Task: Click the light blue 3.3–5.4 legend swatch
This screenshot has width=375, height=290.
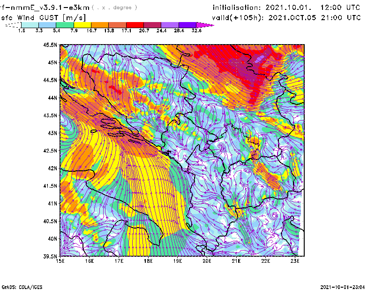Action: click(47, 25)
